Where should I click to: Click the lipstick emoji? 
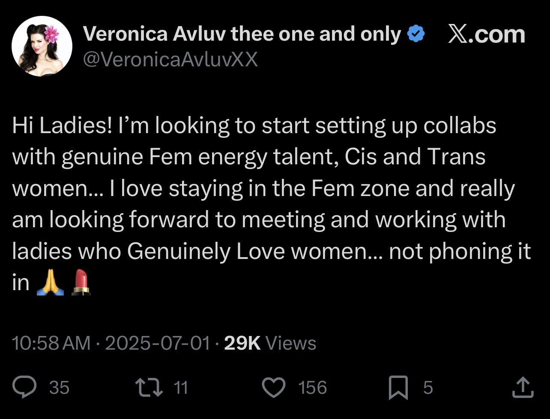pyautogui.click(x=80, y=282)
